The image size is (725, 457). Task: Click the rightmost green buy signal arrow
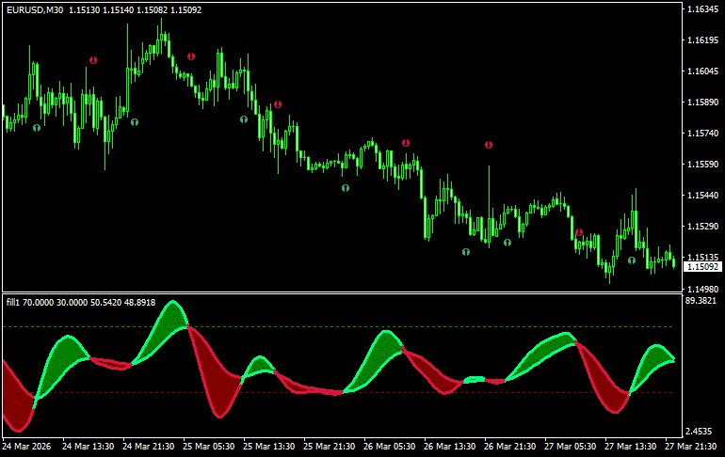632,260
